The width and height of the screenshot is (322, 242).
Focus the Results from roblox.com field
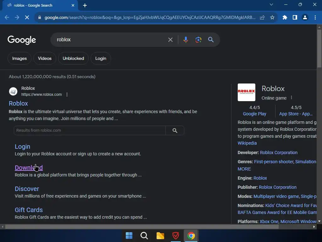[x=90, y=130]
